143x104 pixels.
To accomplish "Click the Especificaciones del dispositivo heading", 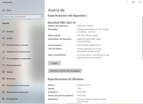I will coord(67,16).
